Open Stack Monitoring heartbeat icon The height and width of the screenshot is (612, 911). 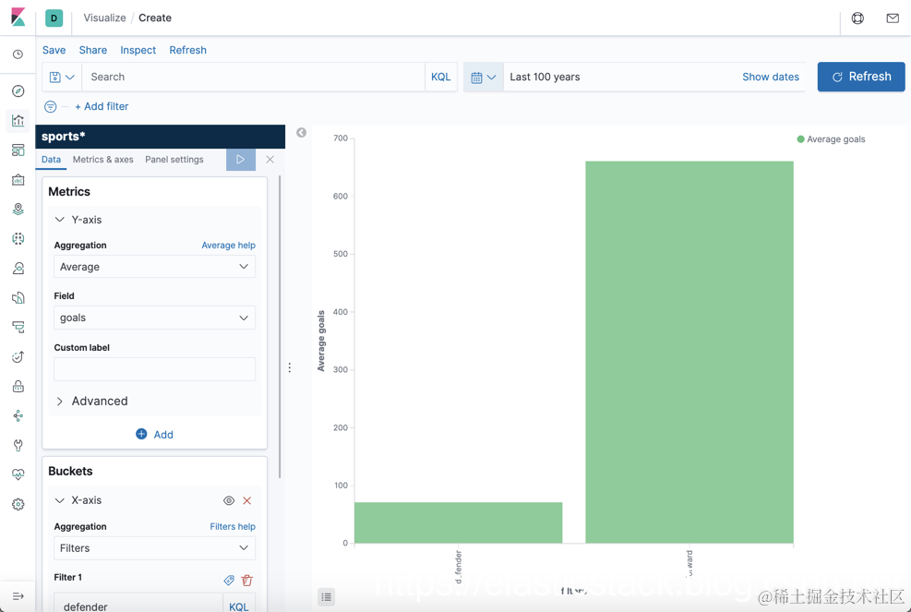point(18,474)
